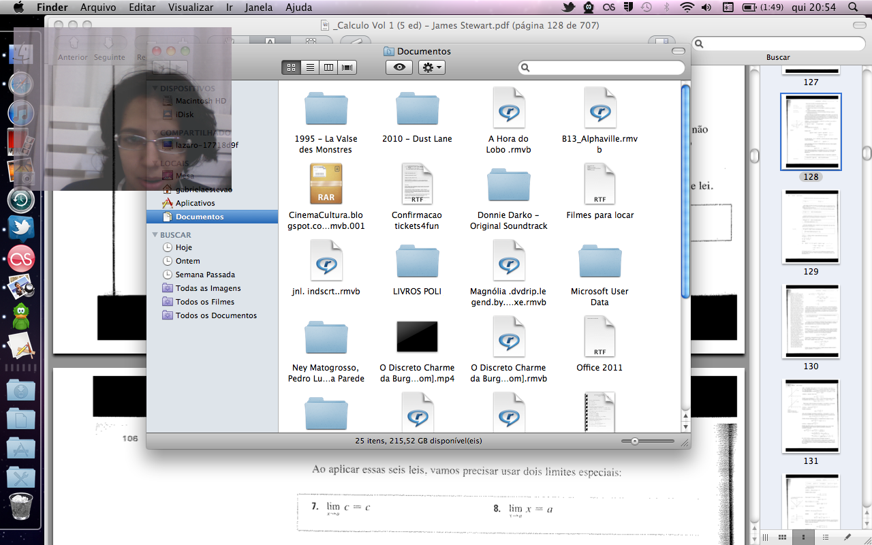Open page 130 thumbnail in Preview sidebar
This screenshot has height=545, width=872.
(811, 322)
